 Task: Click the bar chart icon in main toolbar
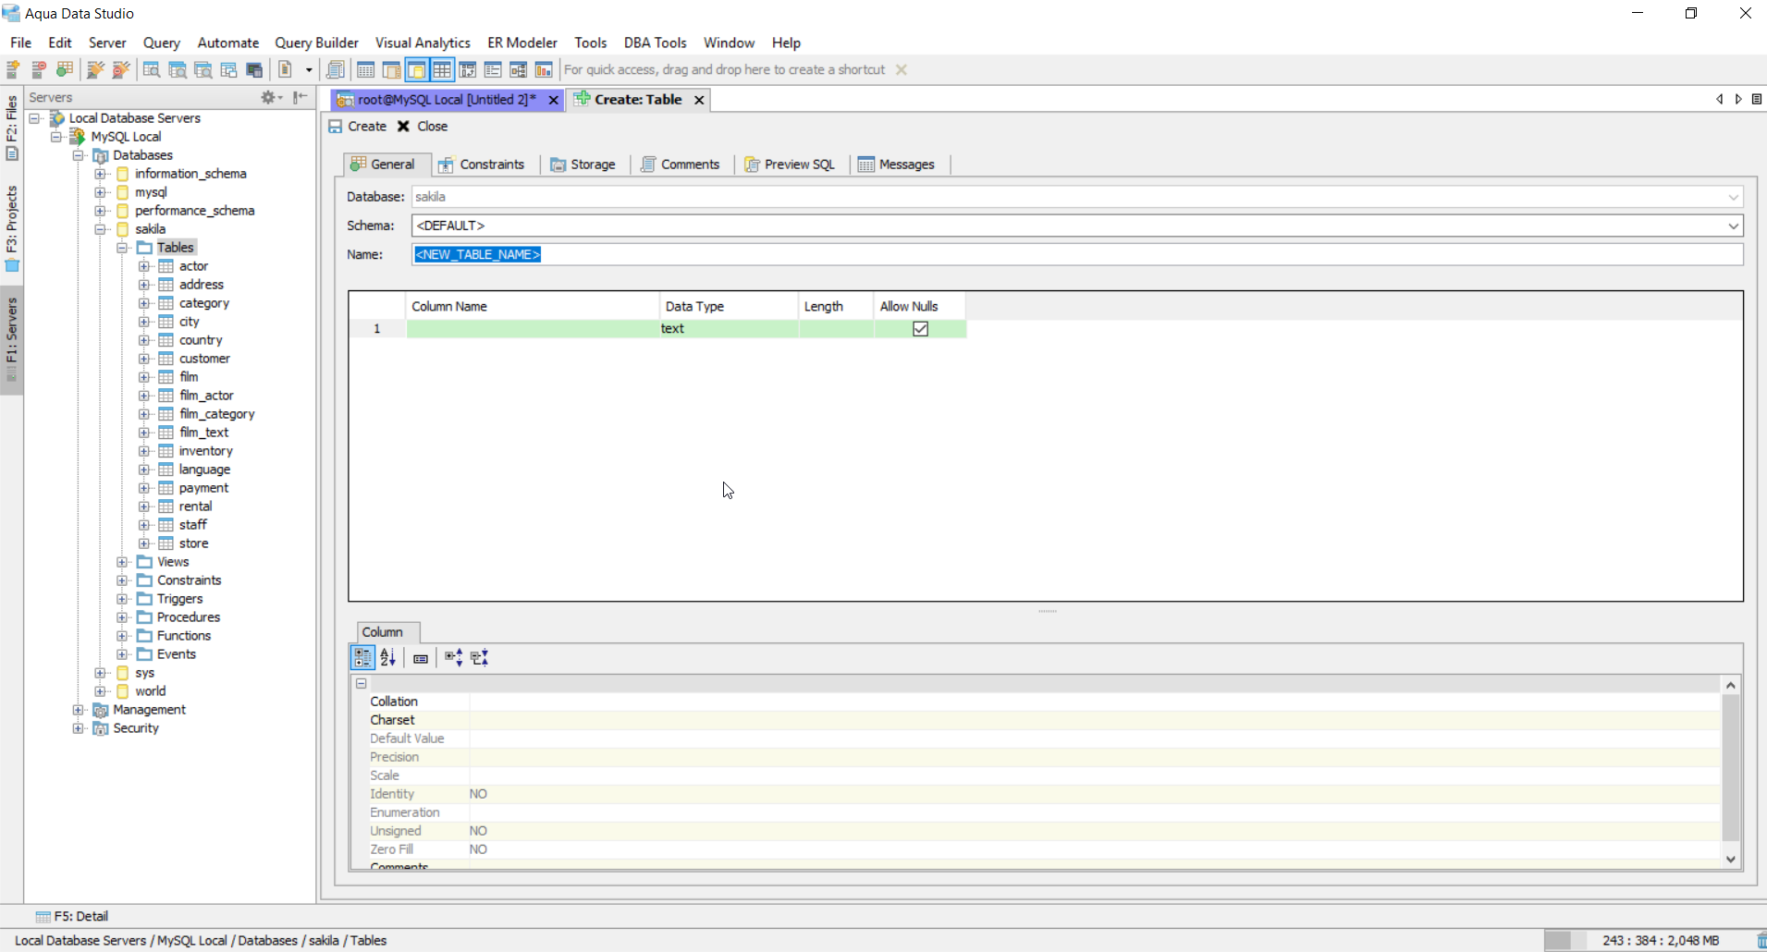pyautogui.click(x=544, y=70)
